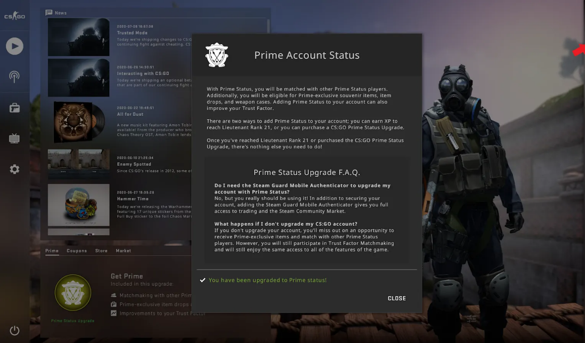Open the All for Dust news thumbnail
The image size is (585, 343).
(x=79, y=122)
